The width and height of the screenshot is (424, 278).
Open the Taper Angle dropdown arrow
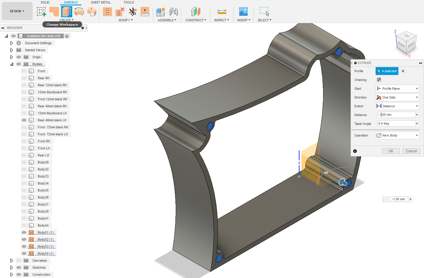click(417, 124)
